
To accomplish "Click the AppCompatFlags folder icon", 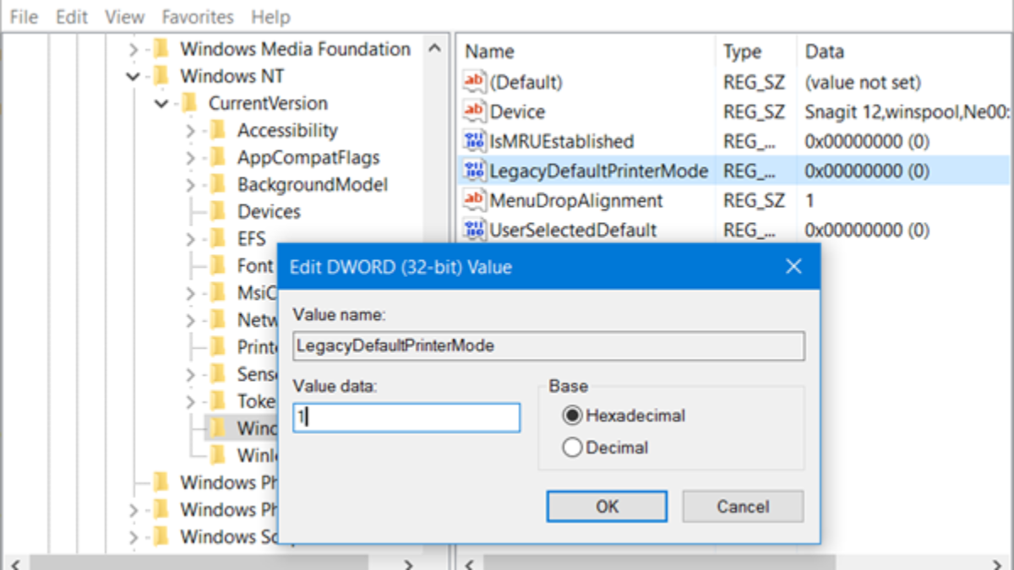I will tap(218, 157).
